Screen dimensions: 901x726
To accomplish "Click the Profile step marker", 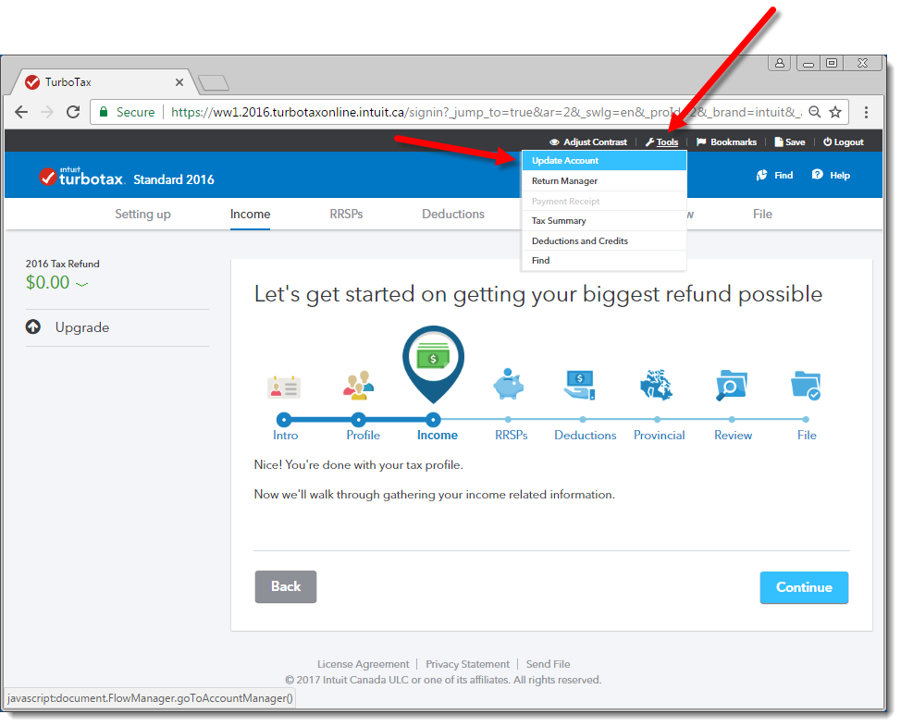I will click(358, 420).
